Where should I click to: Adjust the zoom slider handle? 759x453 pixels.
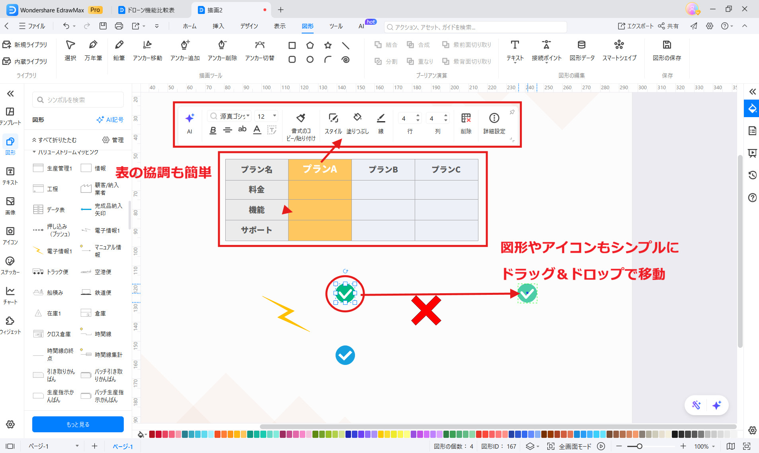click(639, 446)
